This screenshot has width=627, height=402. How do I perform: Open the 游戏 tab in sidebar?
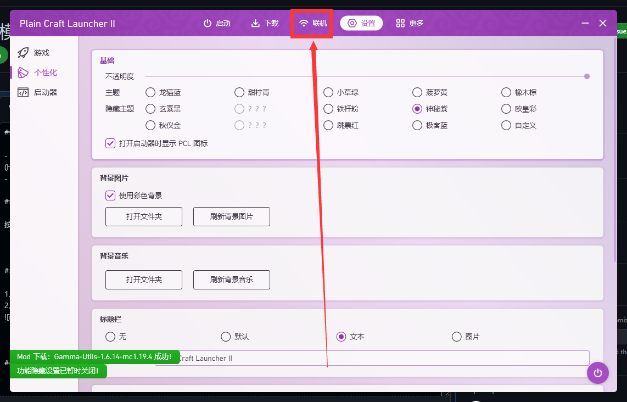[35, 52]
